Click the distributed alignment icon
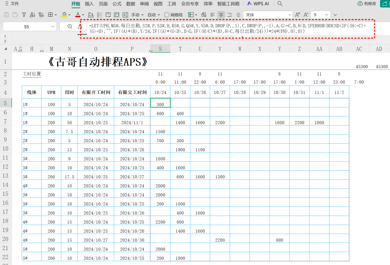The image size is (390, 265). pos(238,15)
